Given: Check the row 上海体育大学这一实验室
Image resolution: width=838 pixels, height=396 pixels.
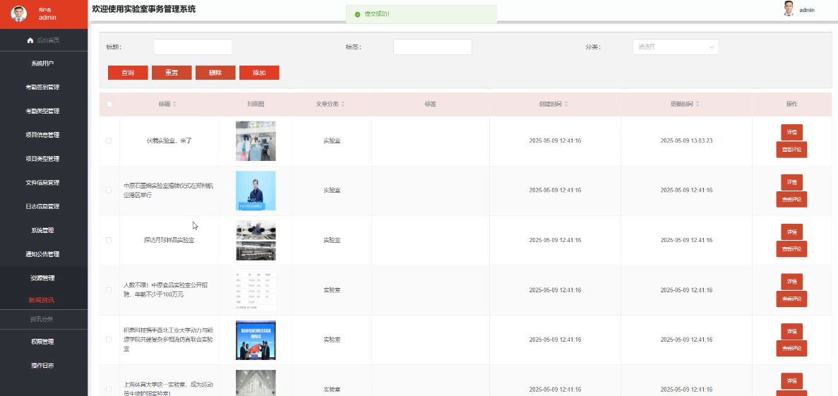Looking at the screenshot, I should coord(109,389).
